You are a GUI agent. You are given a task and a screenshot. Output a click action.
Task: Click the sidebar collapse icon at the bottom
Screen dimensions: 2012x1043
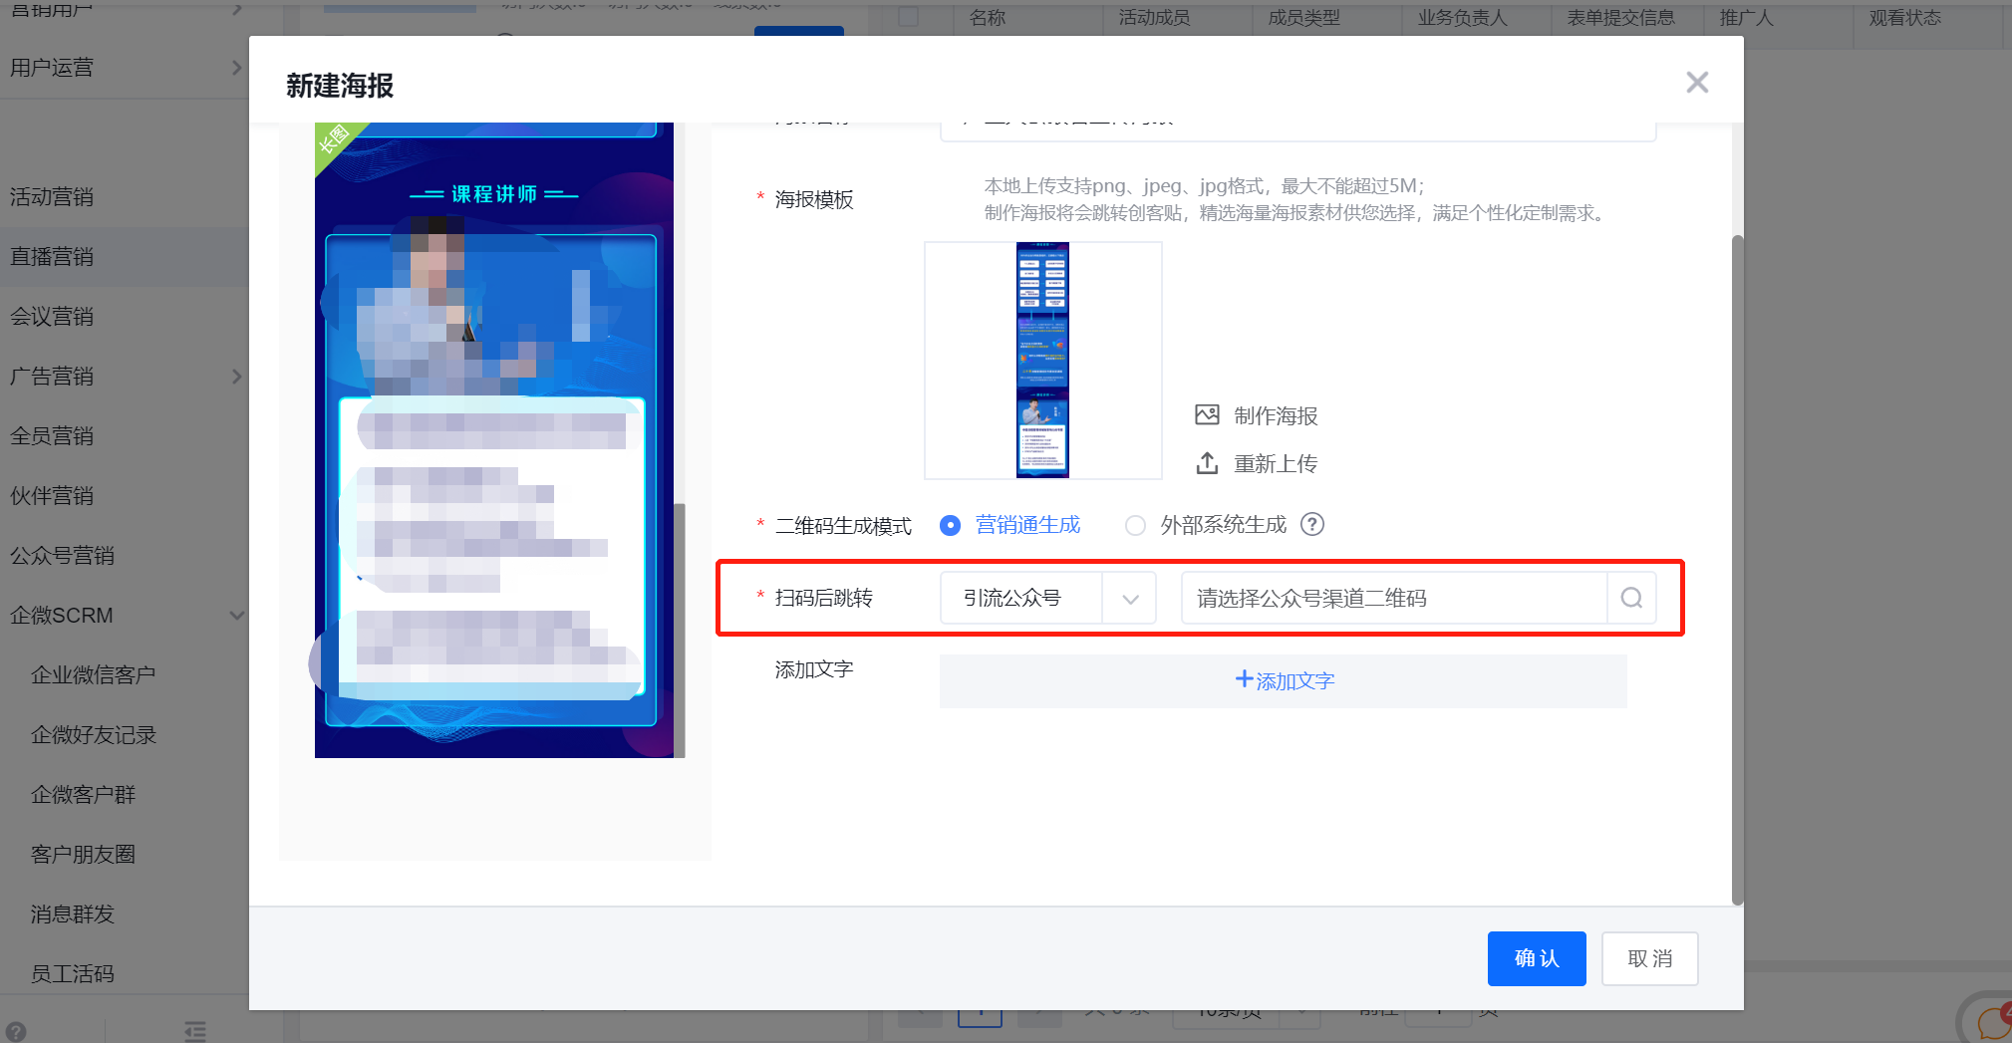coord(195,1031)
